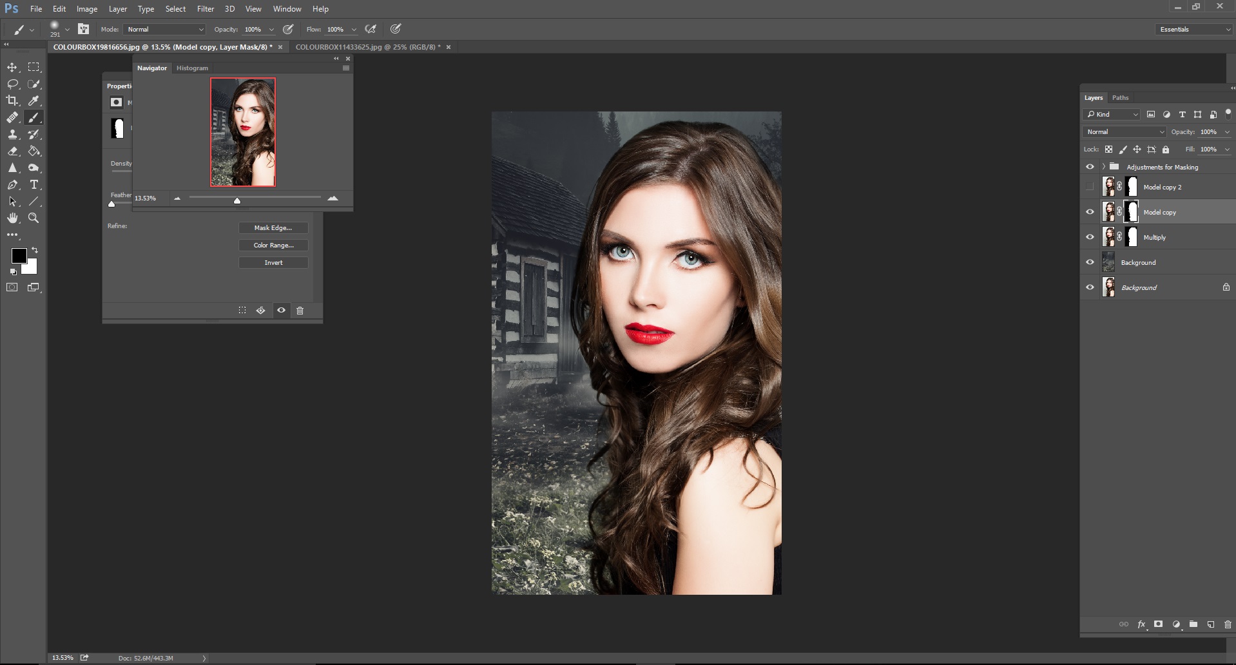This screenshot has width=1236, height=665.
Task: Open the Filter menu
Action: pyautogui.click(x=205, y=9)
